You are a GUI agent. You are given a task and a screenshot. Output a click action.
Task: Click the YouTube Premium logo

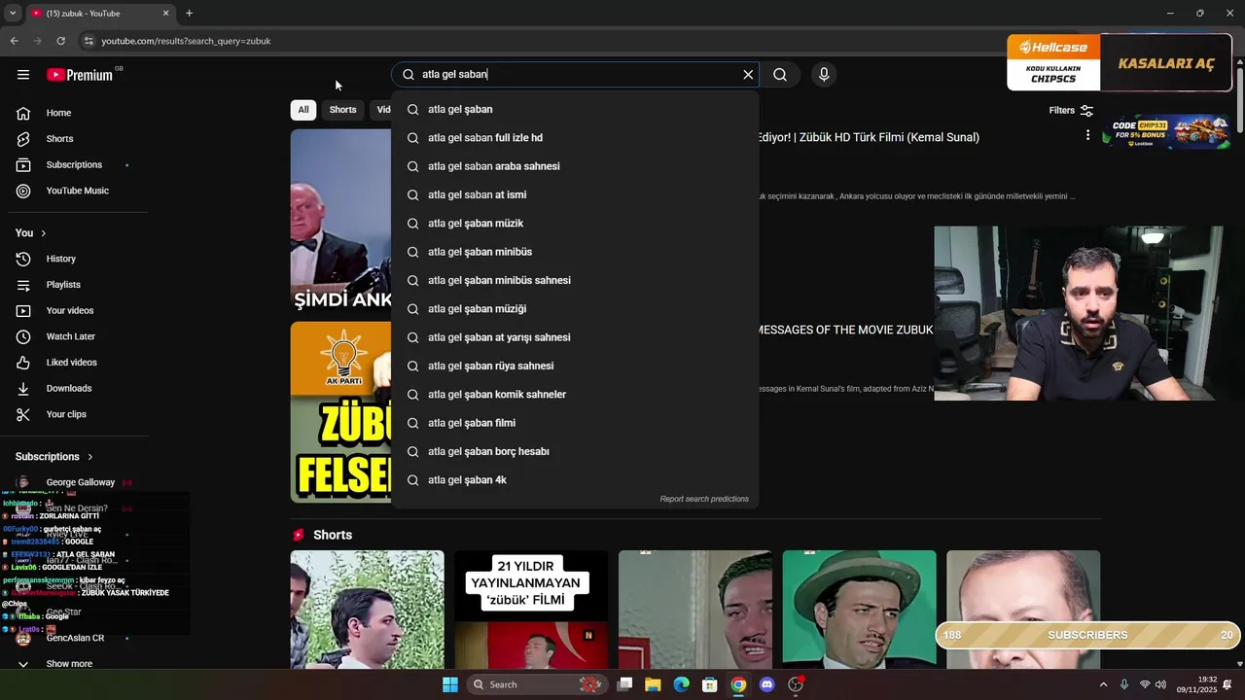(x=80, y=75)
